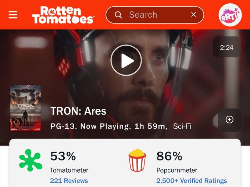
Task: Click the Popcornmeter label text
Action: point(177,170)
